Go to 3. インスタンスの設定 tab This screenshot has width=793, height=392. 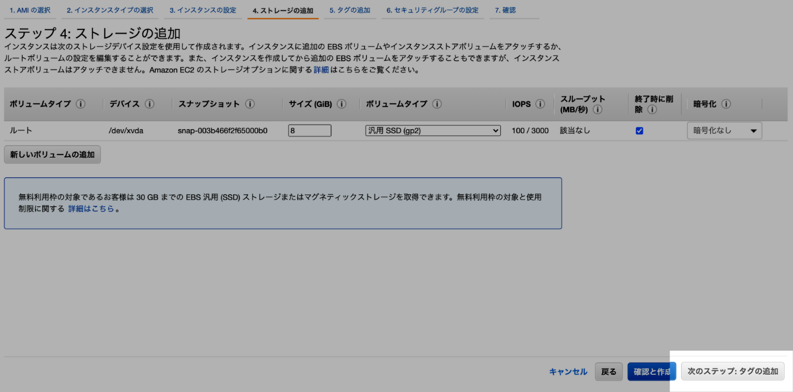coord(203,10)
